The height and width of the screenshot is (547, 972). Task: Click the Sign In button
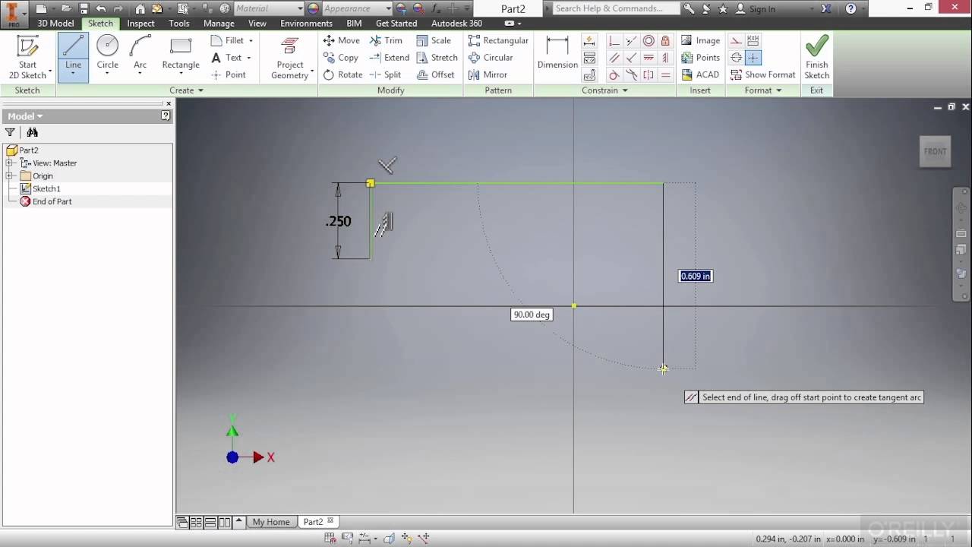(762, 9)
